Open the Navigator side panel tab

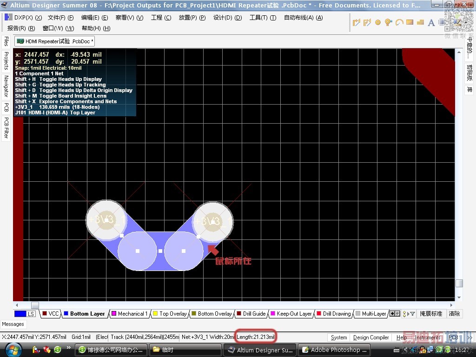(6, 86)
